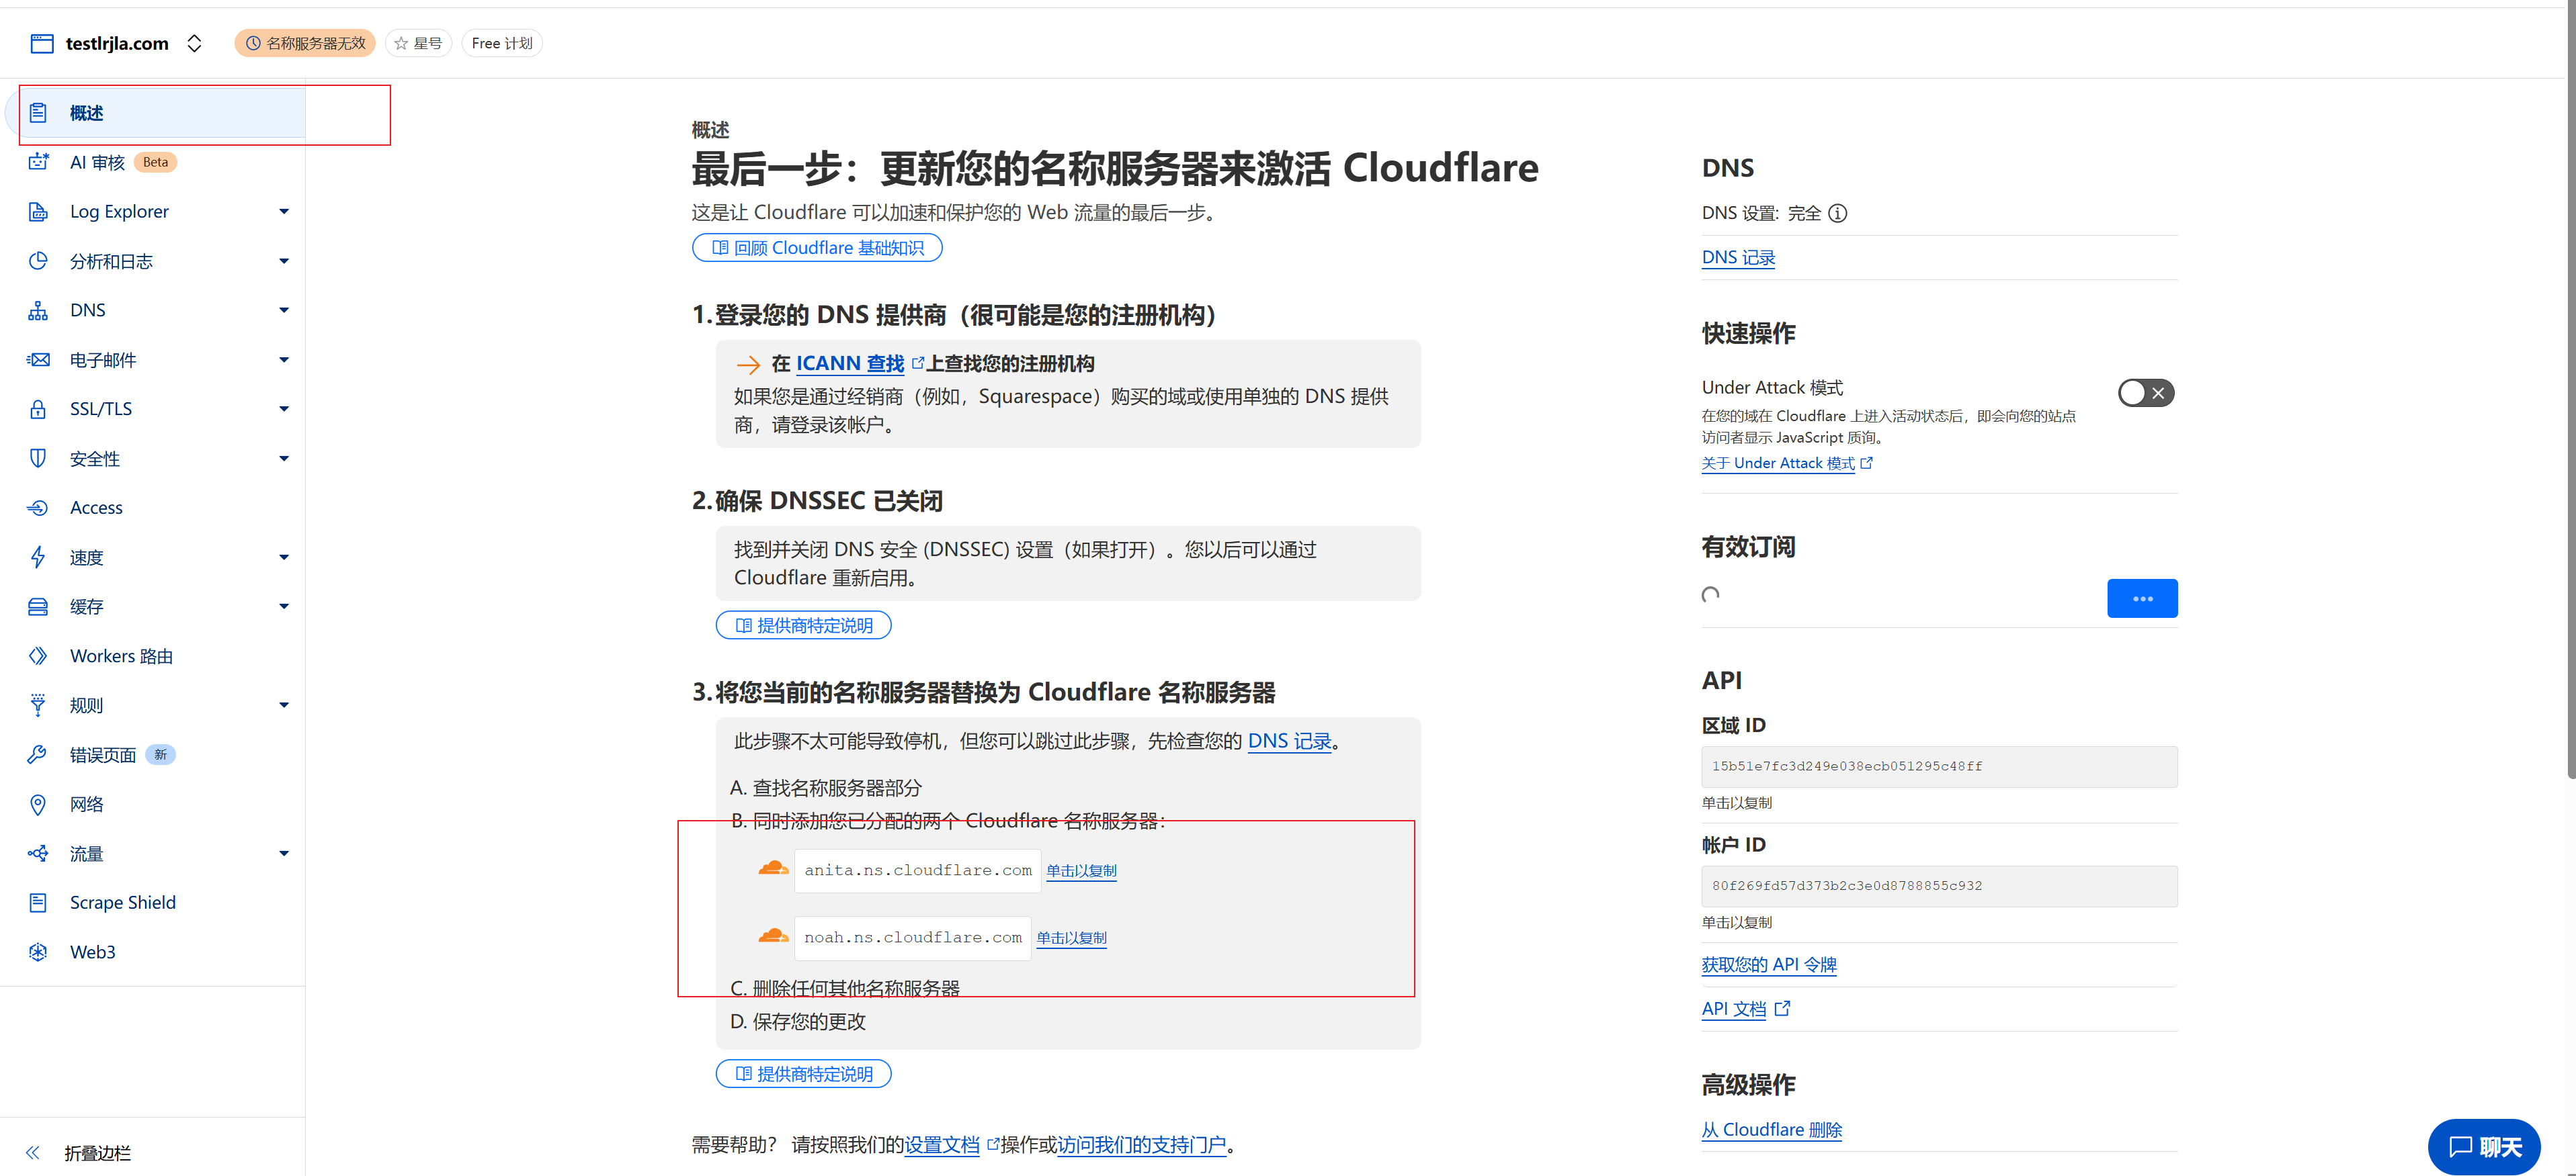
Task: Expand the 规则 submenu arrow
Action: click(284, 705)
